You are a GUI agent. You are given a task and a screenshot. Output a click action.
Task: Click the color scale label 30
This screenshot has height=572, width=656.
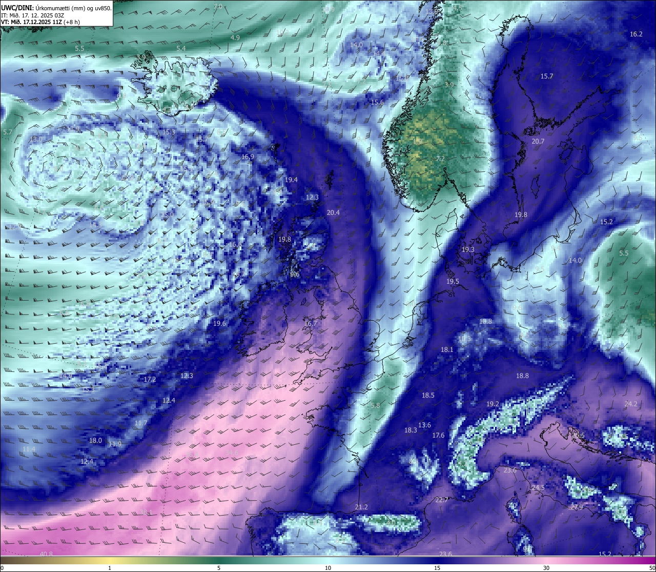tap(546, 568)
